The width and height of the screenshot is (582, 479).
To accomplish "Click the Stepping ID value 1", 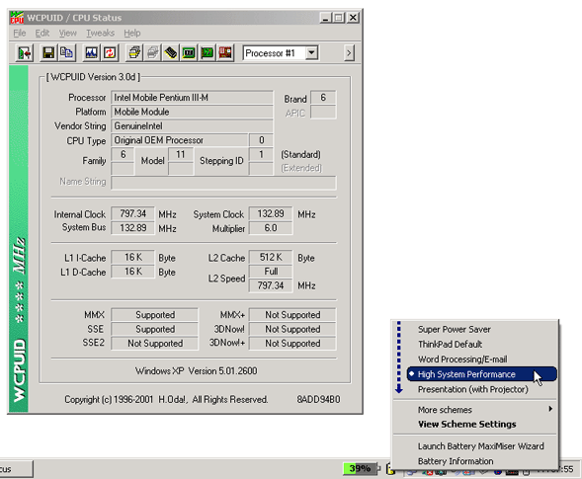I will [x=261, y=154].
